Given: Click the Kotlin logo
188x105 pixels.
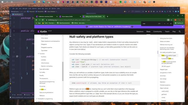Looking at the screenshot, I should click(x=42, y=32).
